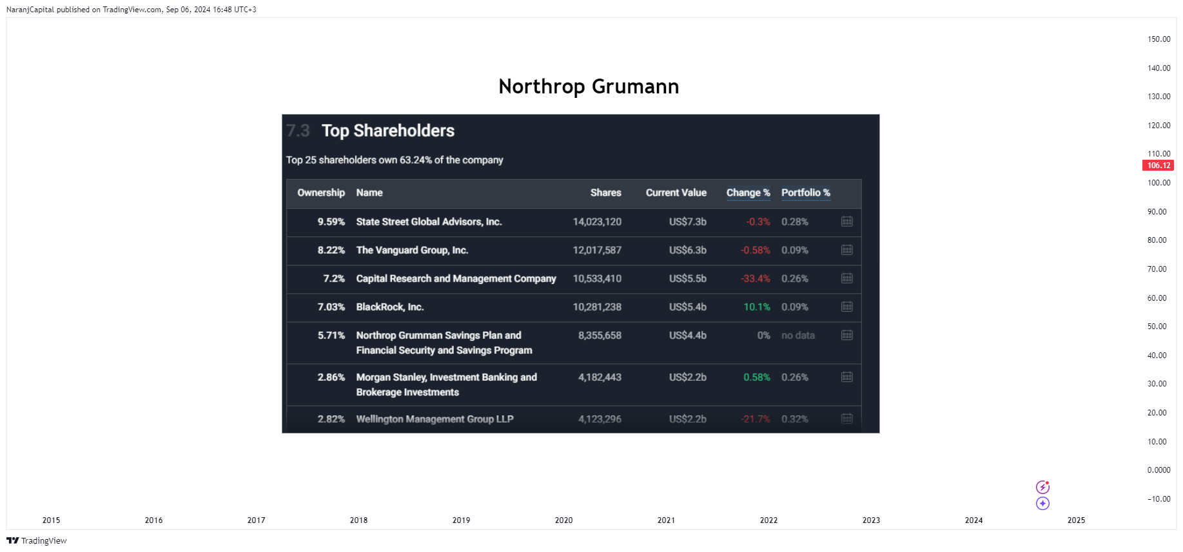Click the Top Shareholders heading
The image size is (1183, 552).
[388, 131]
